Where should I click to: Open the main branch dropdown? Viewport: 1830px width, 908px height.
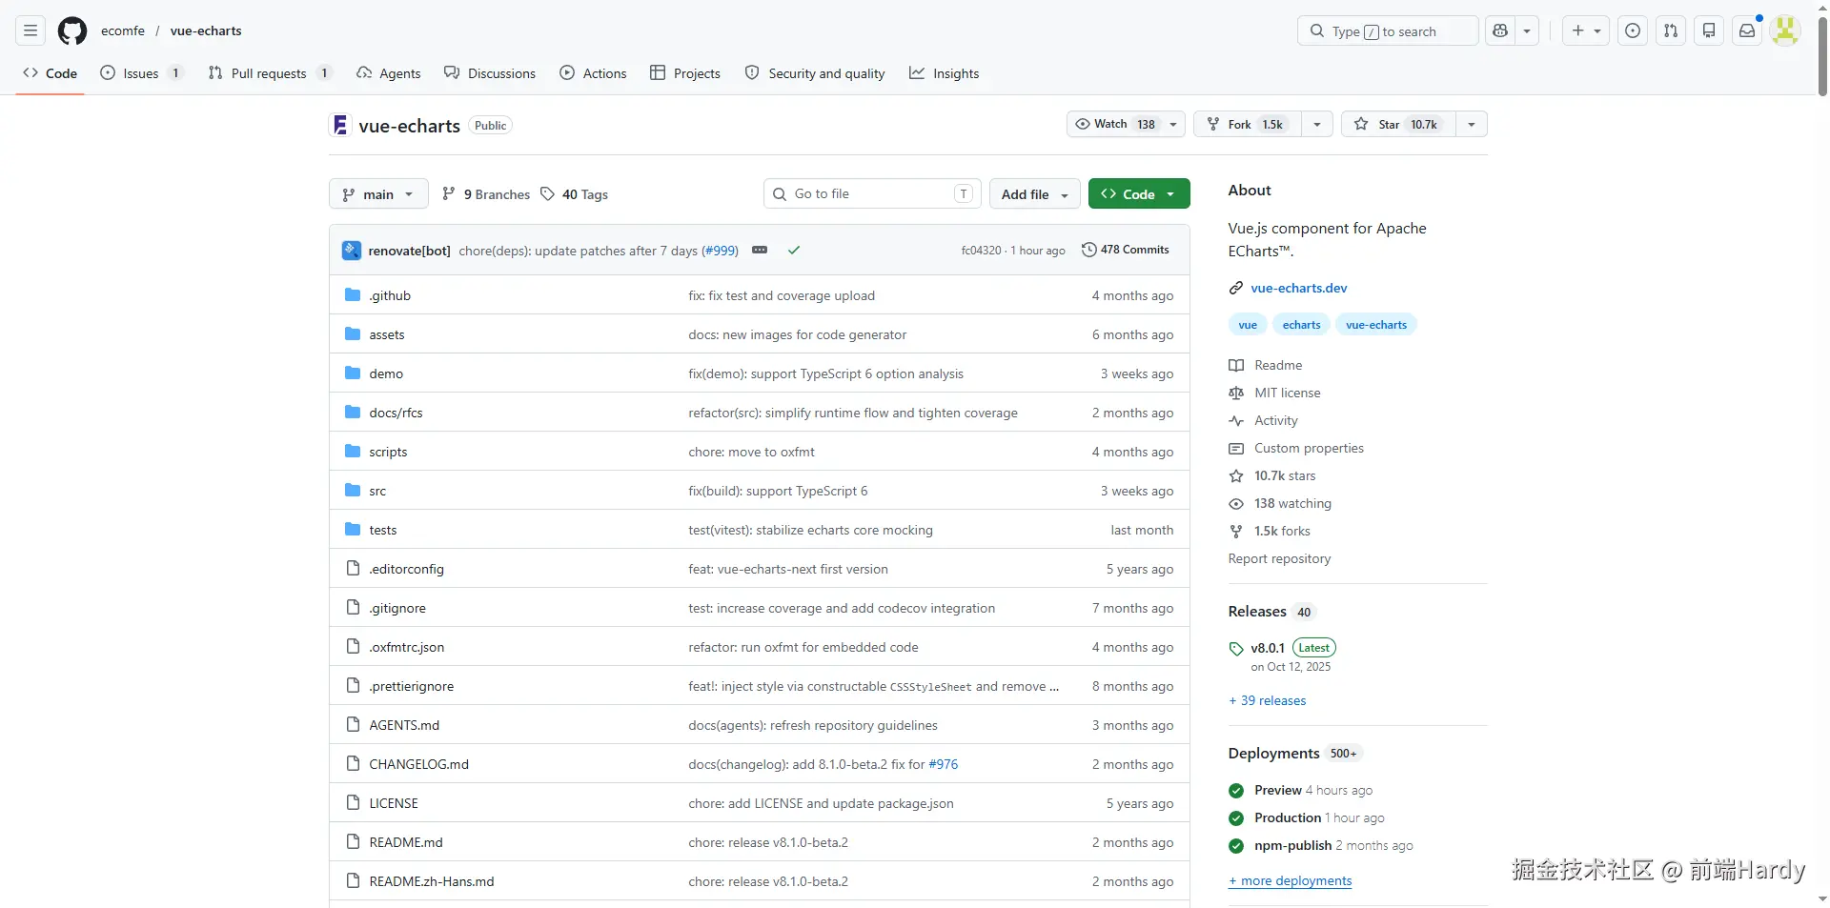(377, 193)
